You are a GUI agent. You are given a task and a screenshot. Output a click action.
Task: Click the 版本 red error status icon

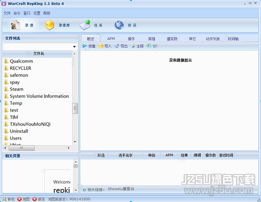click(35, 199)
